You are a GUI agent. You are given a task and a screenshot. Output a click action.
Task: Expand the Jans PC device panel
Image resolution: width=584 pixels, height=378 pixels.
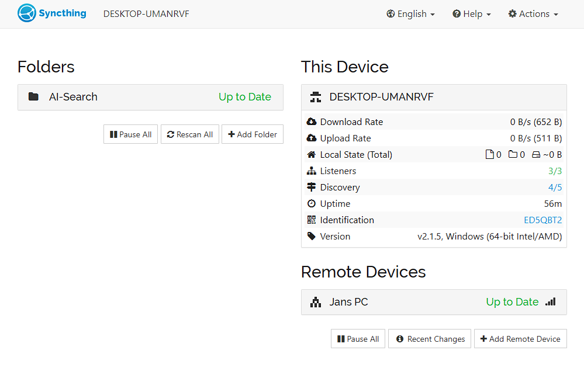(x=434, y=302)
